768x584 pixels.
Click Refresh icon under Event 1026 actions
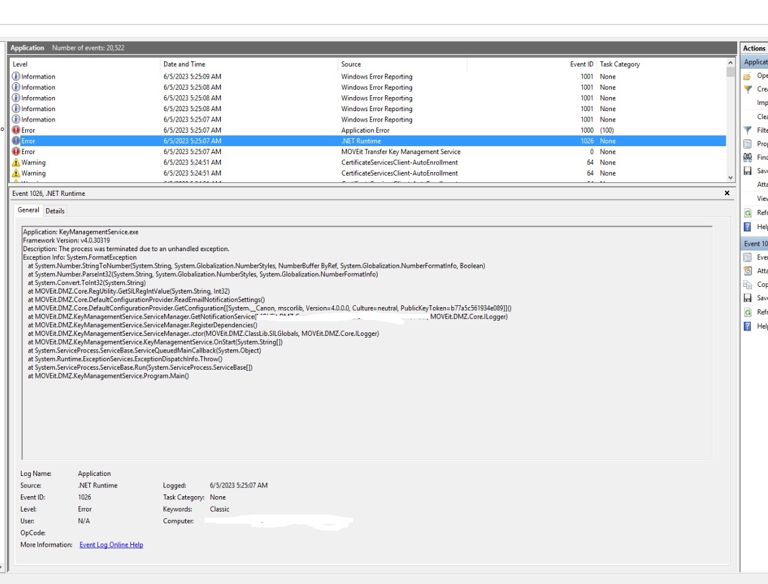coord(747,312)
